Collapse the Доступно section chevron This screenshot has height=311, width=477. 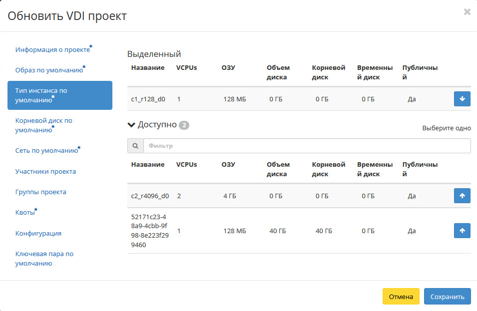click(131, 125)
